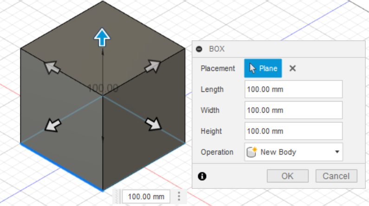Click the 100.00 dimension label on the box
Image resolution: width=369 pixels, height=206 pixels.
pyautogui.click(x=103, y=89)
